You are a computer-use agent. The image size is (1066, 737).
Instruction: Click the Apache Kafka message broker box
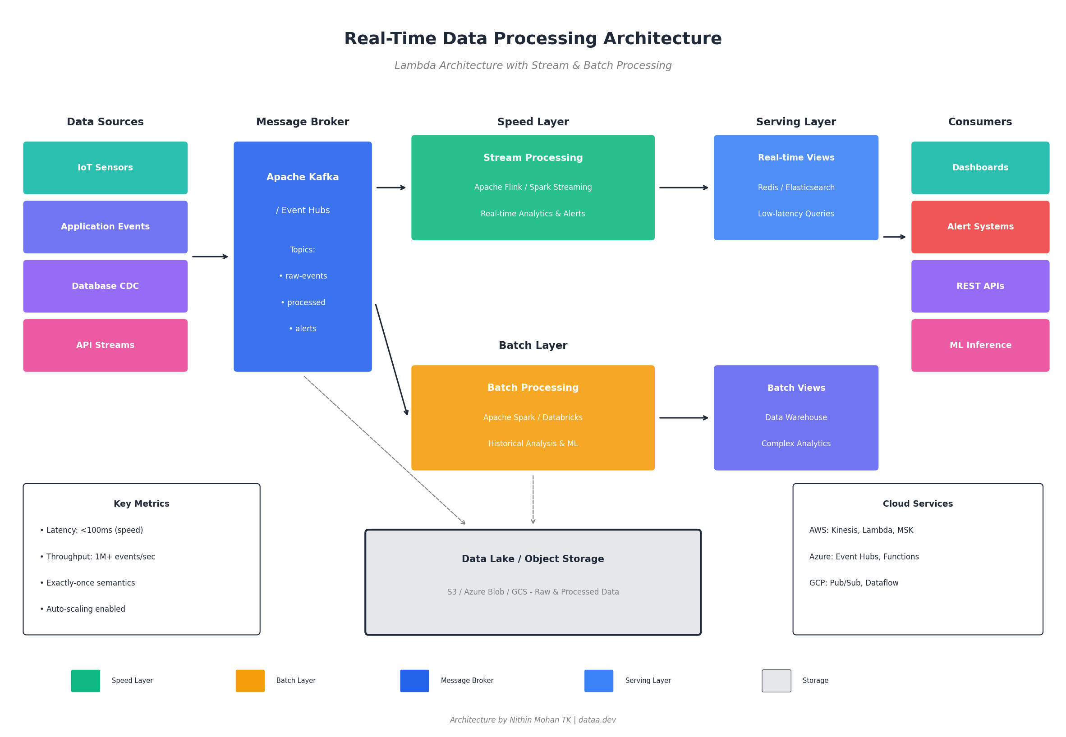(x=303, y=256)
